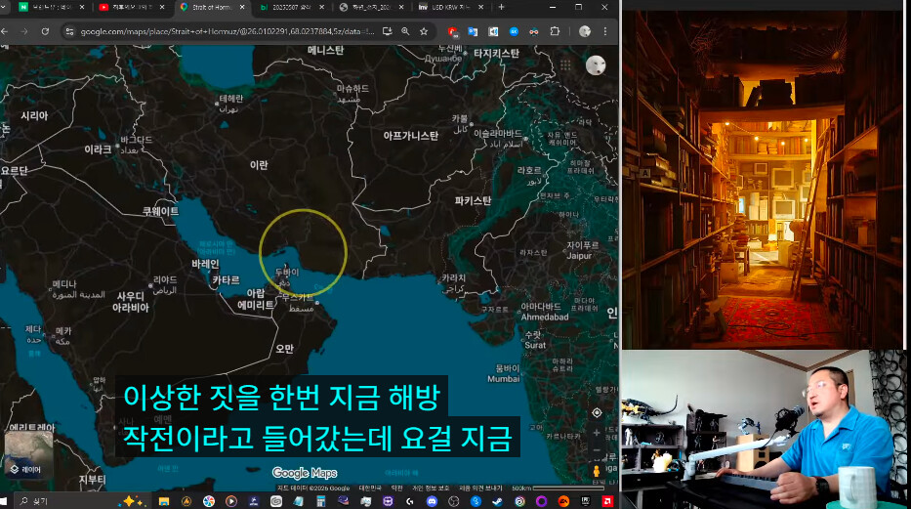Image resolution: width=911 pixels, height=509 pixels.
Task: Open the red extension icon in toolbar
Action: tap(453, 31)
